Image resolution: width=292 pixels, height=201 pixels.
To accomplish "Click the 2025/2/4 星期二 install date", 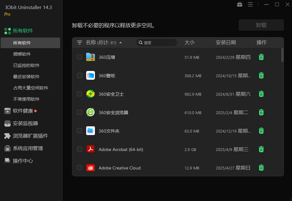I will [232, 113].
